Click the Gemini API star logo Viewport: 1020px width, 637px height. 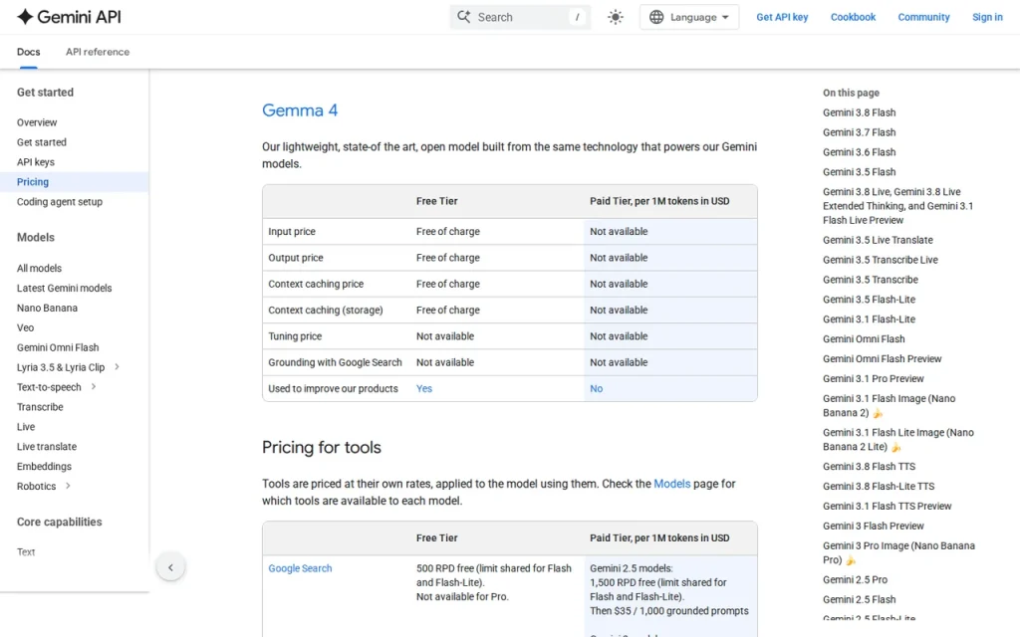[x=25, y=17]
